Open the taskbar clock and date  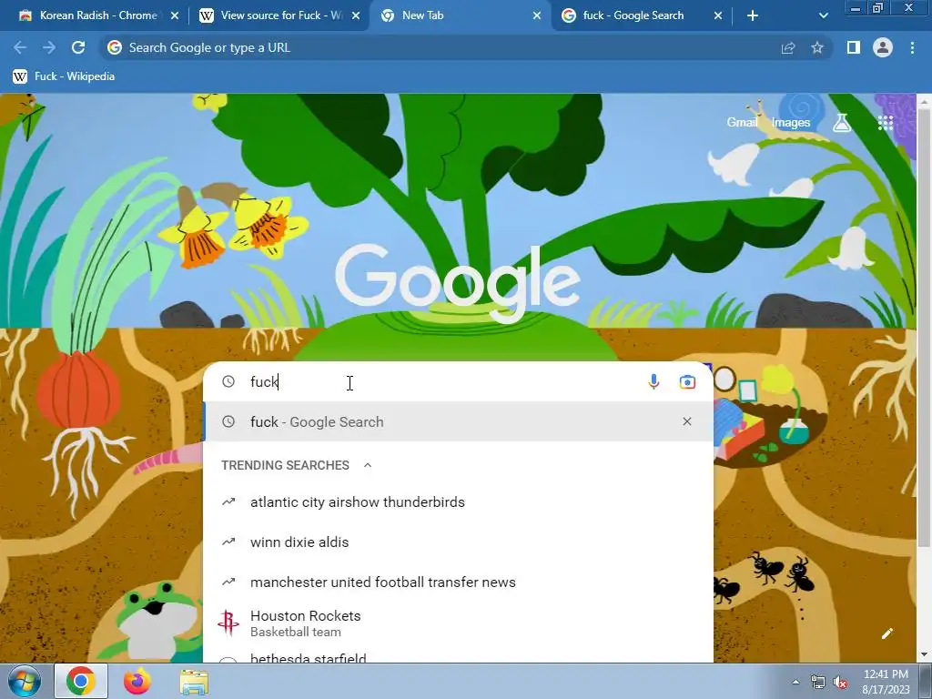886,682
